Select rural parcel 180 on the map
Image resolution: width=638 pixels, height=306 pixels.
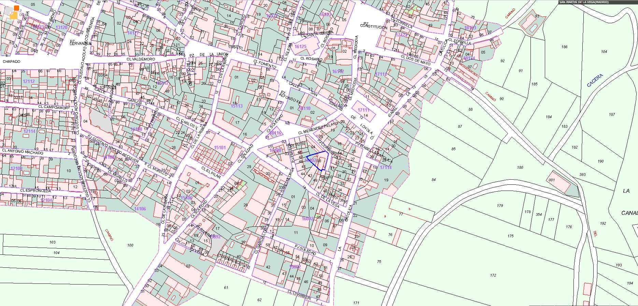(x=520, y=167)
